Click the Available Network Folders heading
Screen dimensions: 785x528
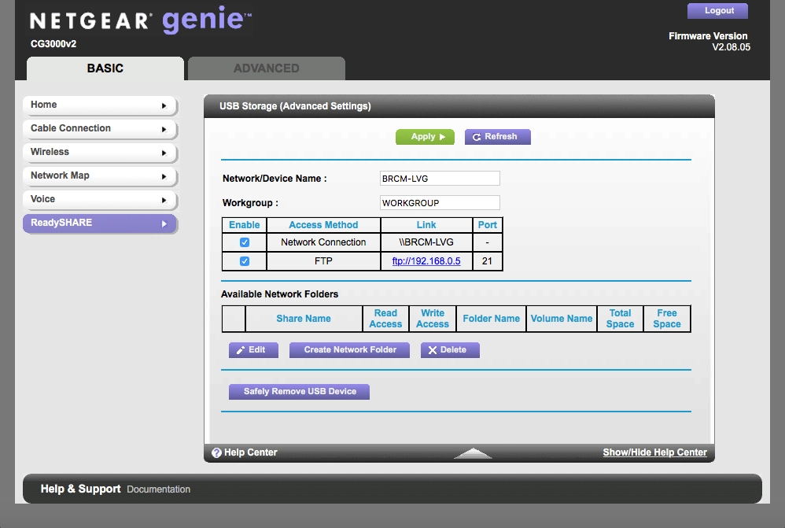click(x=279, y=294)
